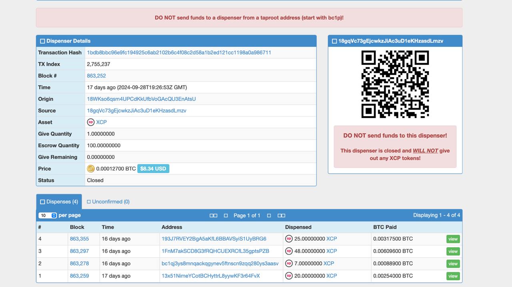Click XCP icon beside 48.00000000 dispensed

pos(289,251)
